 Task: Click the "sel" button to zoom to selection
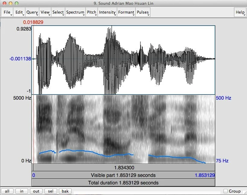click(50, 191)
